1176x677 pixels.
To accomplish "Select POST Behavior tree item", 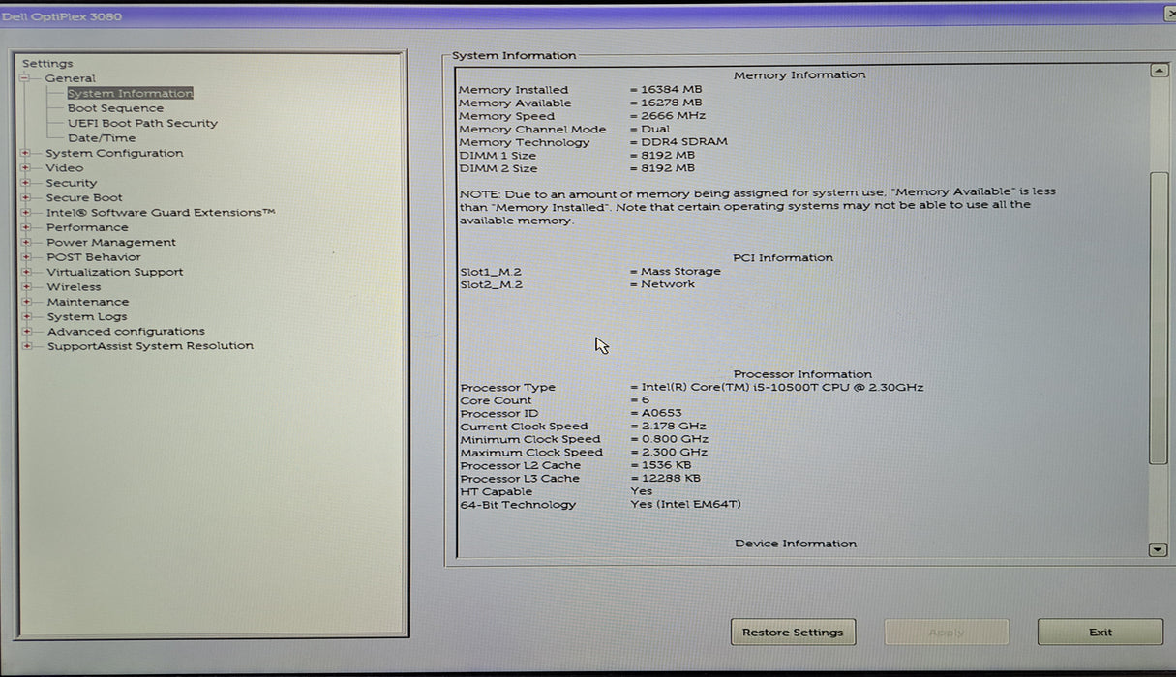I will [x=93, y=257].
